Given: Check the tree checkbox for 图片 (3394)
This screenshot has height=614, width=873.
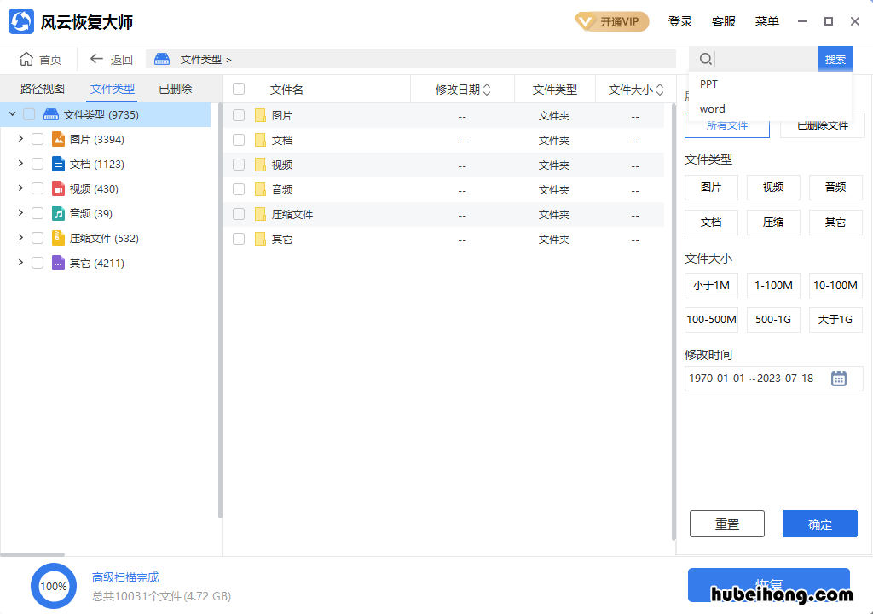Looking at the screenshot, I should pos(38,139).
